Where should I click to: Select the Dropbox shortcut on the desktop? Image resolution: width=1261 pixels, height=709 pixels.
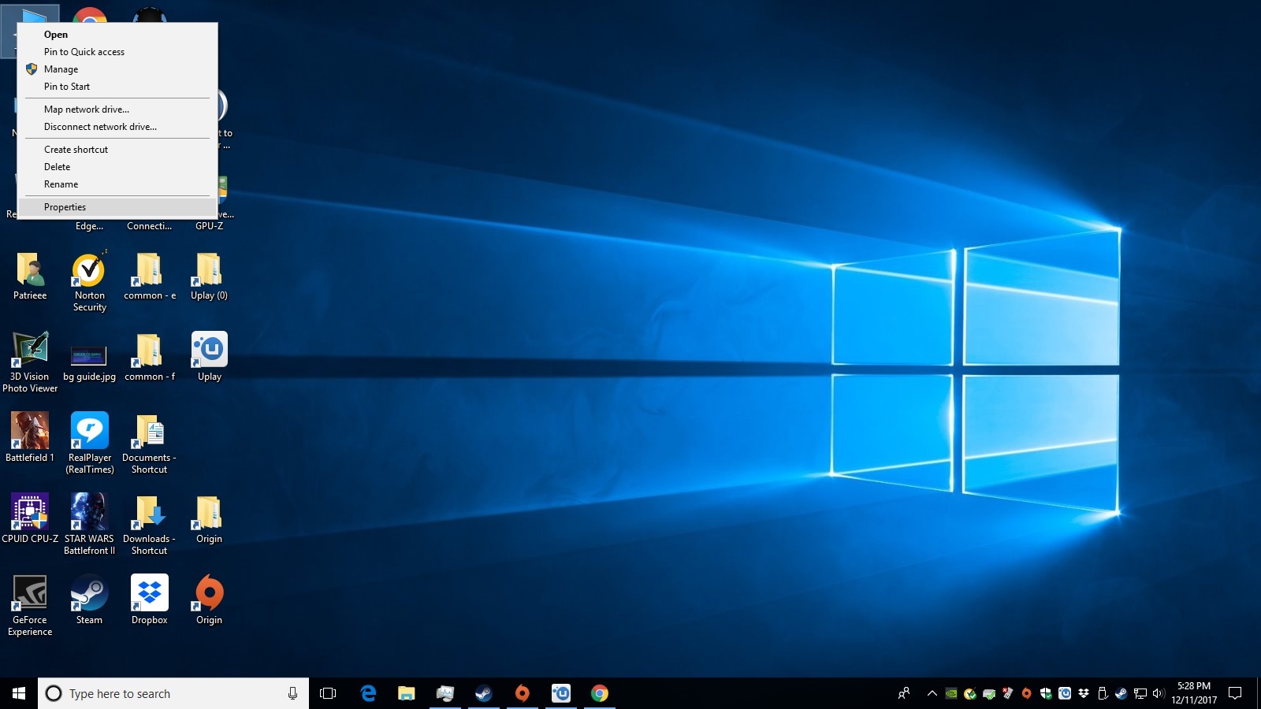click(150, 599)
